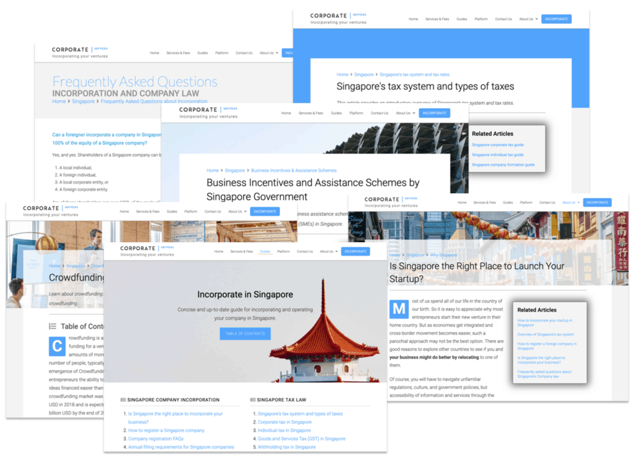Viewport: 643px width, 460px height.
Task: Open the Singapore corporate tax guide related article
Action: point(497,145)
